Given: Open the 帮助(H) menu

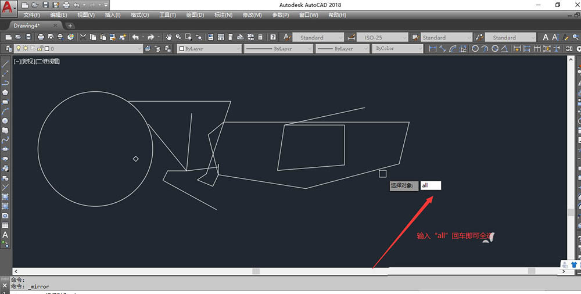Looking at the screenshot, I should click(x=337, y=15).
